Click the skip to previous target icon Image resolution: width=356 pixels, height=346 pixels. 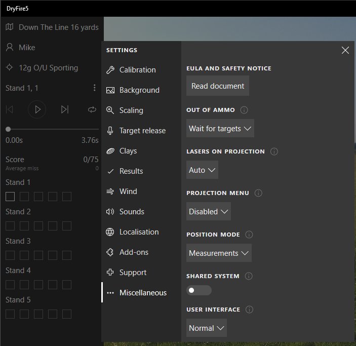tap(10, 109)
